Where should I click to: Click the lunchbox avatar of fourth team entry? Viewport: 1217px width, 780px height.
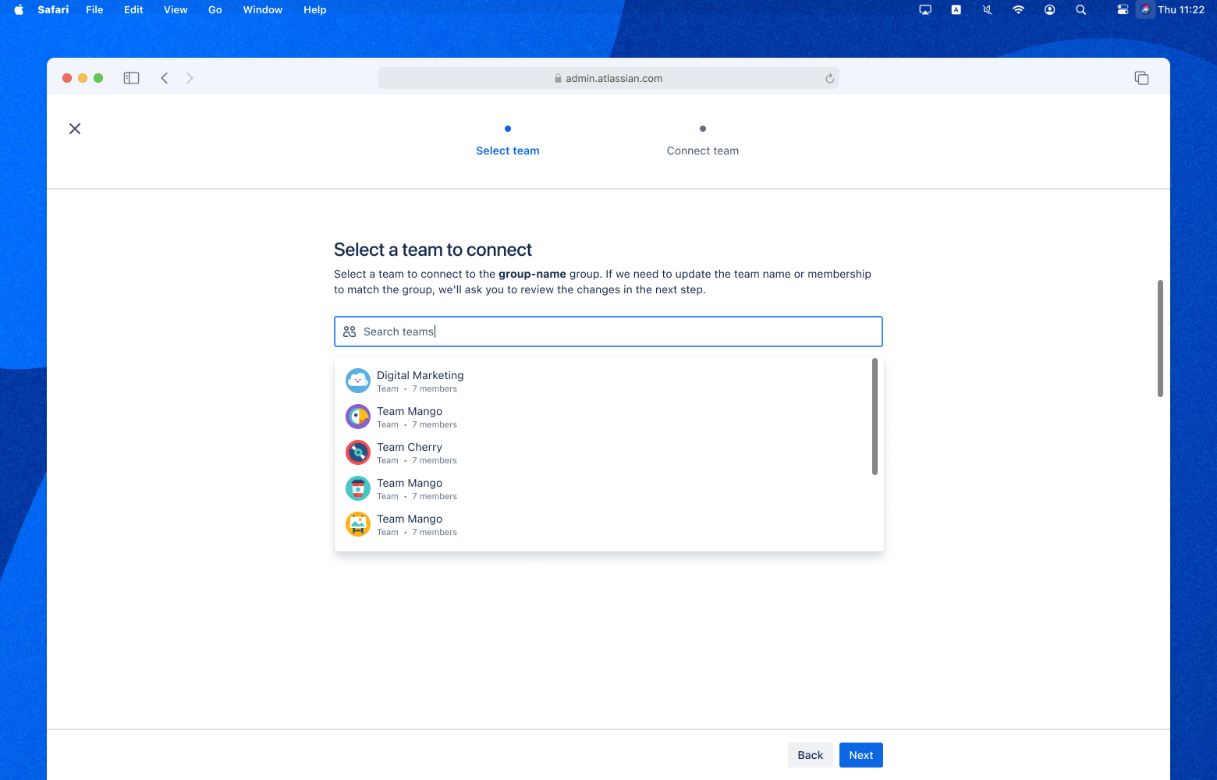point(357,487)
